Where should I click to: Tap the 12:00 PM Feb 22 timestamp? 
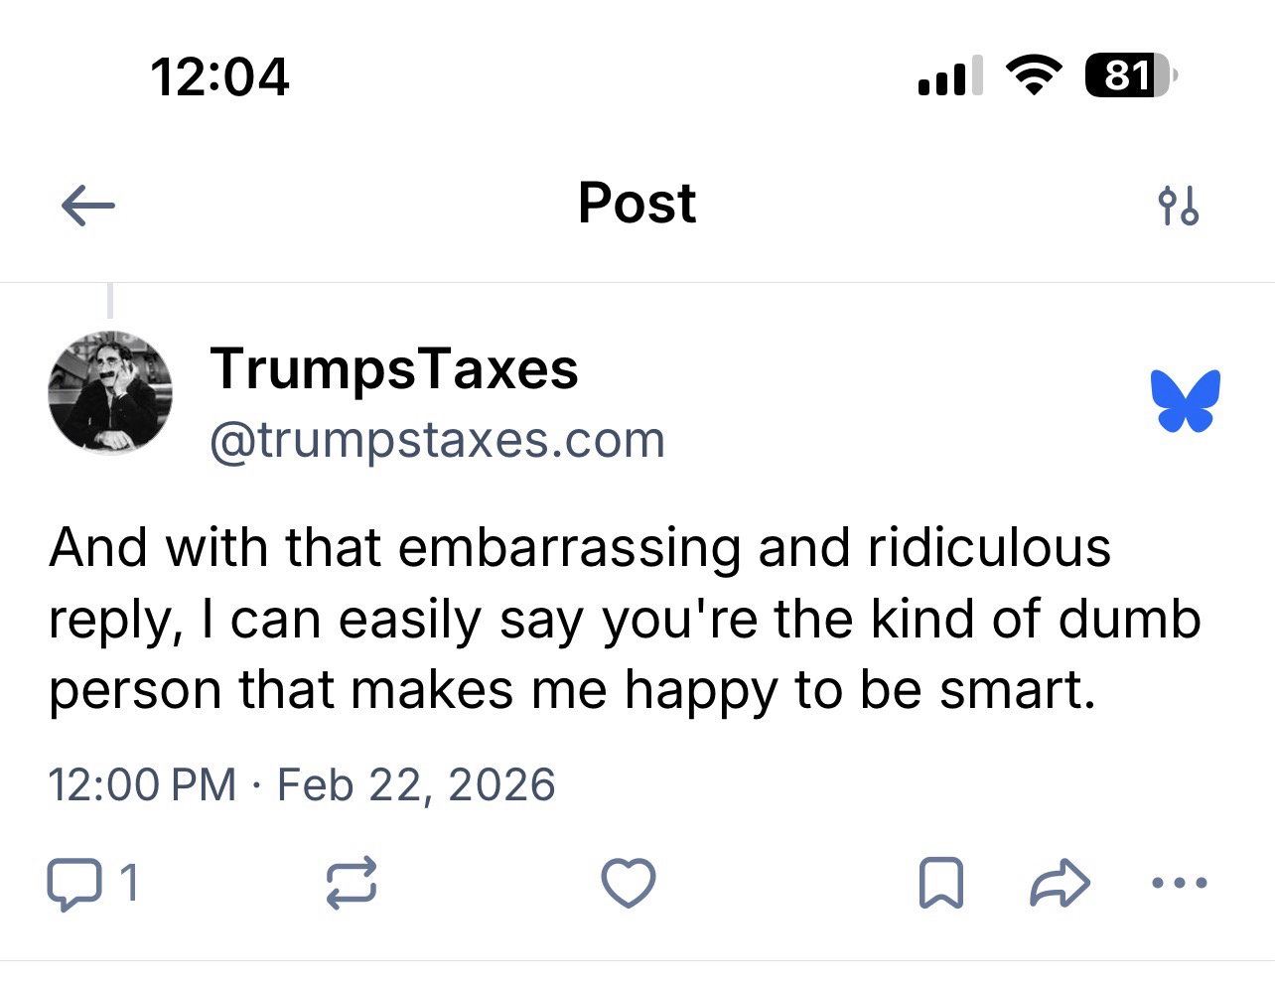coord(302,784)
